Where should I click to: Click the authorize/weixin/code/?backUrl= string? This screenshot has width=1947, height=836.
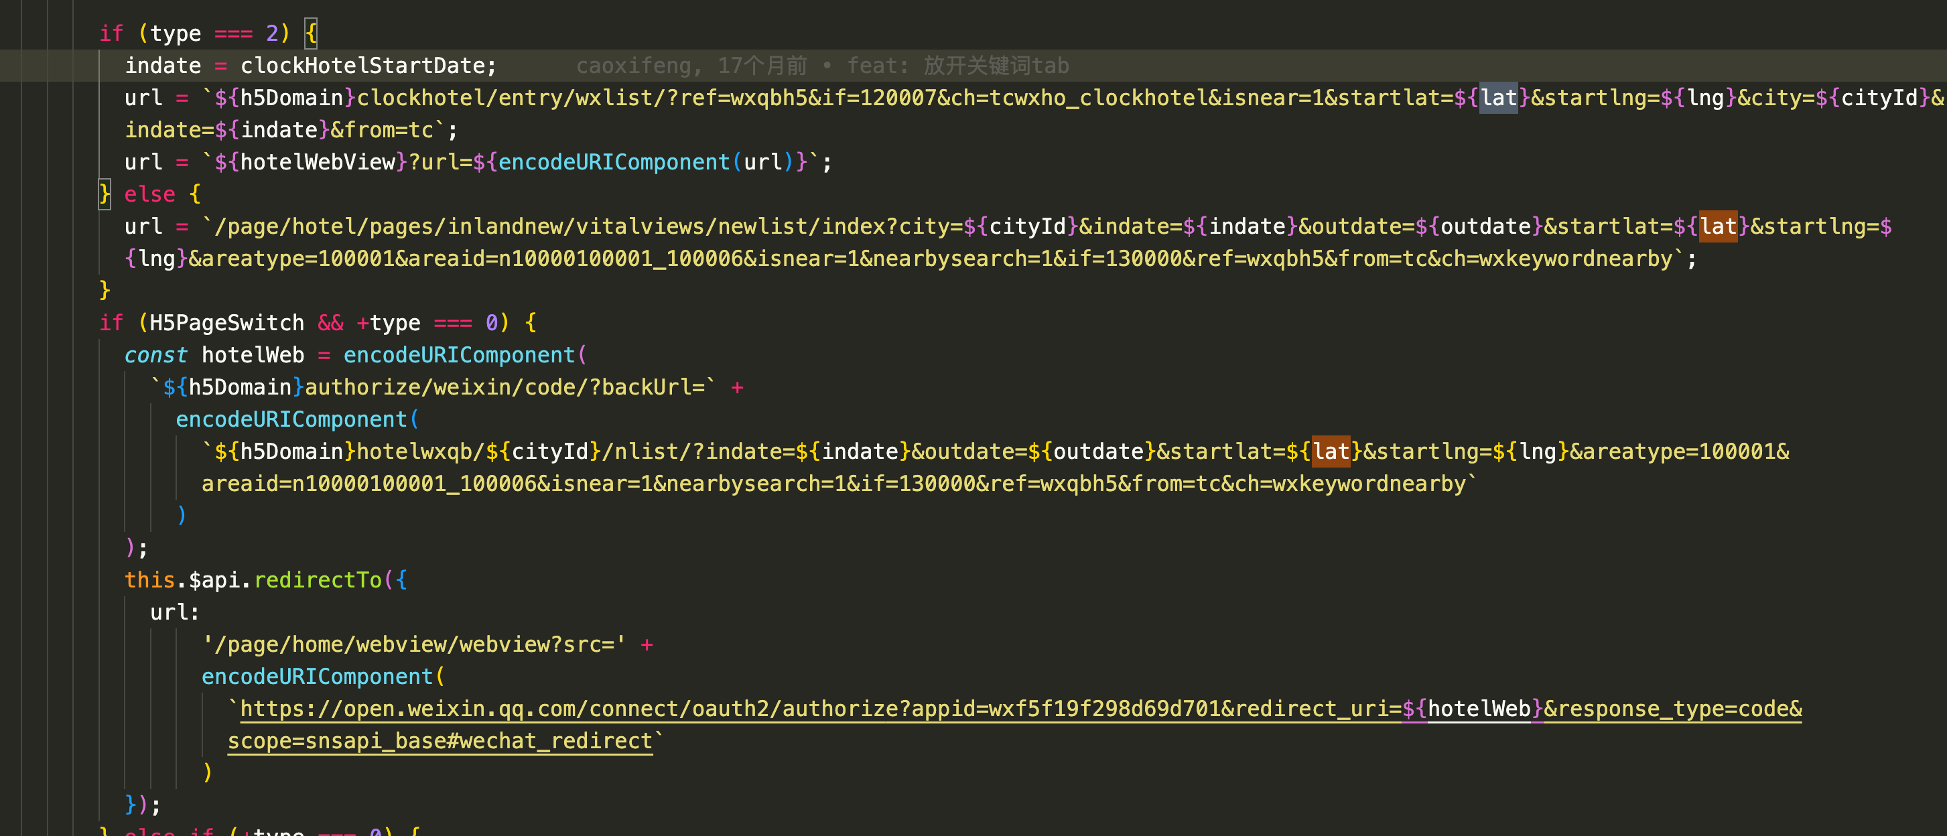504,388
